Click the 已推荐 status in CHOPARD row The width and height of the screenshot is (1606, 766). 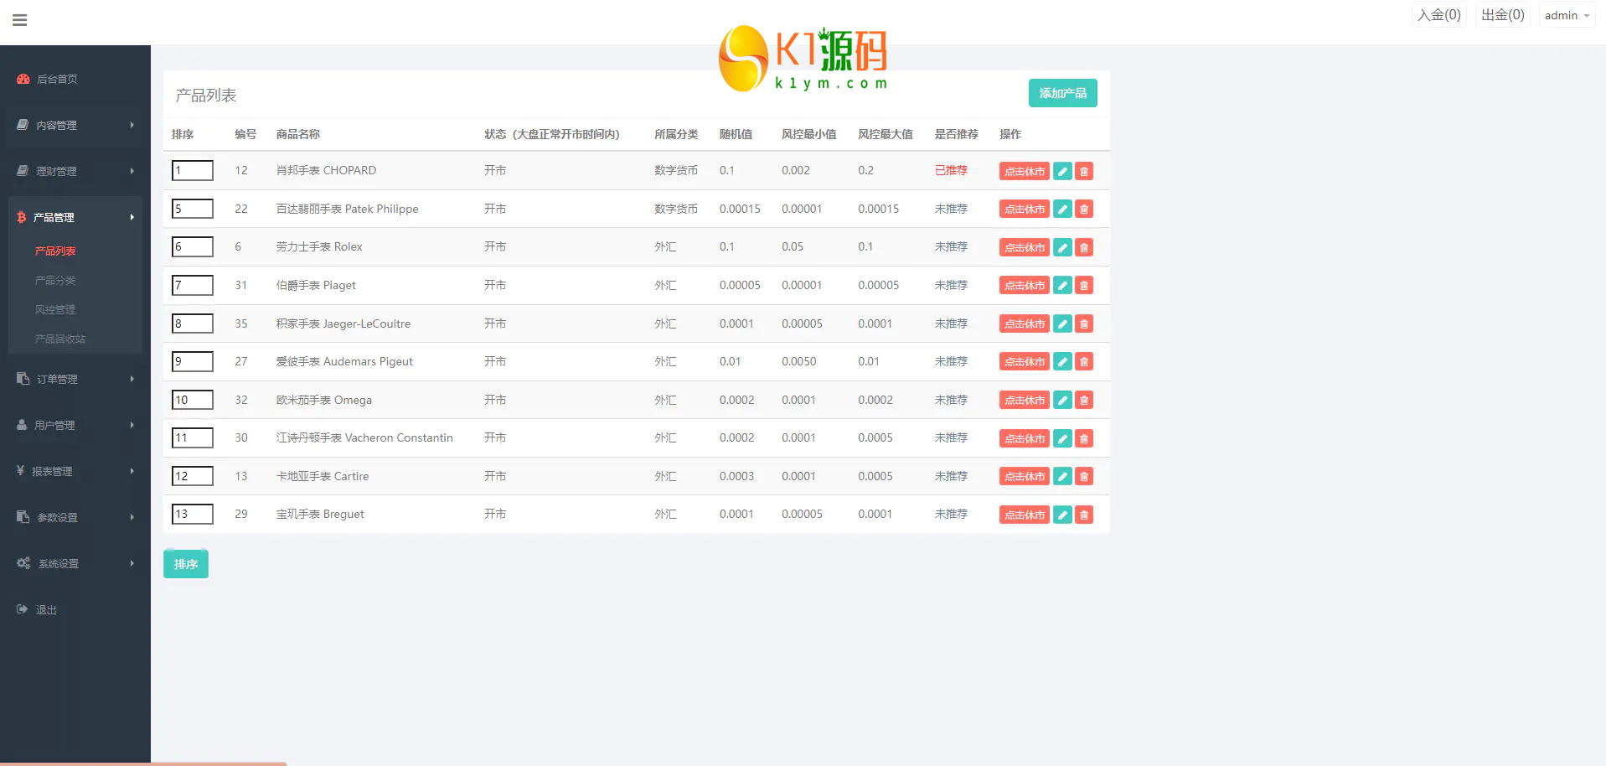[951, 170]
